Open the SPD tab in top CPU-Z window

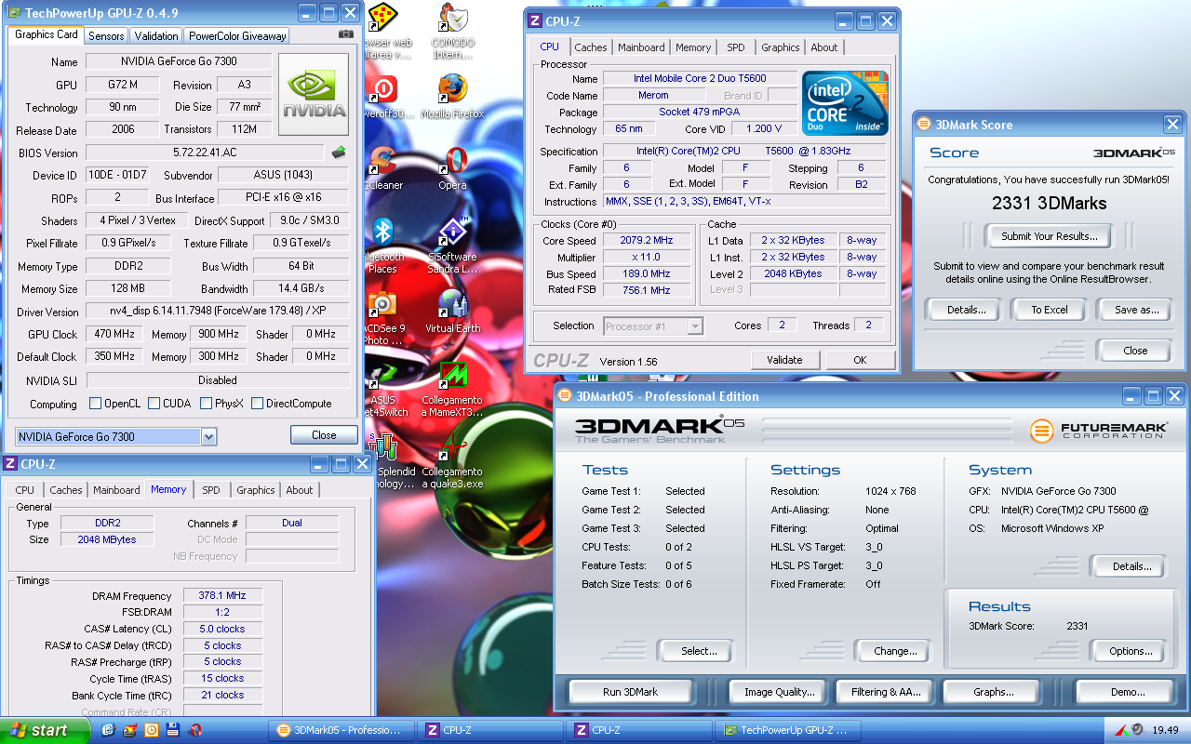[x=736, y=47]
